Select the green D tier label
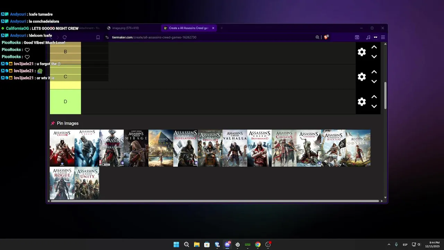 (65, 102)
